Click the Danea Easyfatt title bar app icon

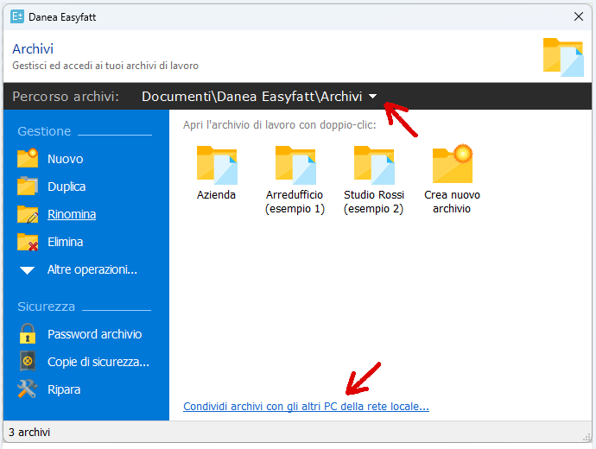17,16
